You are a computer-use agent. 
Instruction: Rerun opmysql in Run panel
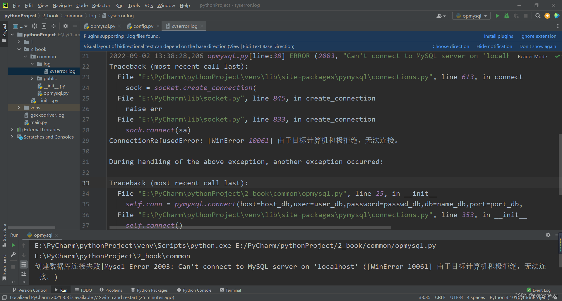coord(13,245)
